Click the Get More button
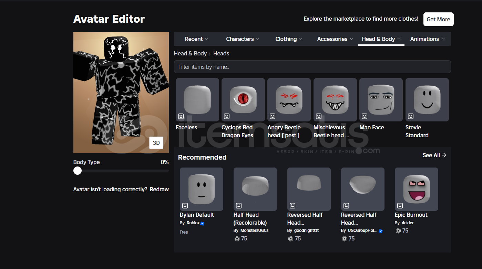This screenshot has width=482, height=269. pyautogui.click(x=438, y=19)
